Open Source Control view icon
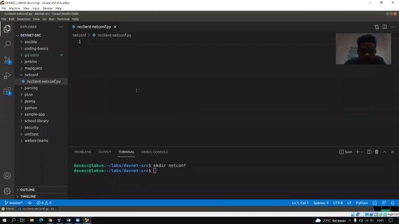Screen dimensions: 399x224 [7, 60]
